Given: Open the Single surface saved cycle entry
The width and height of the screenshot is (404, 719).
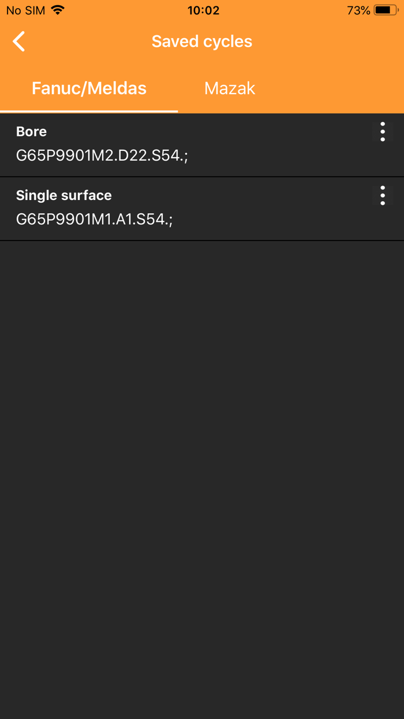Looking at the screenshot, I should (x=202, y=209).
